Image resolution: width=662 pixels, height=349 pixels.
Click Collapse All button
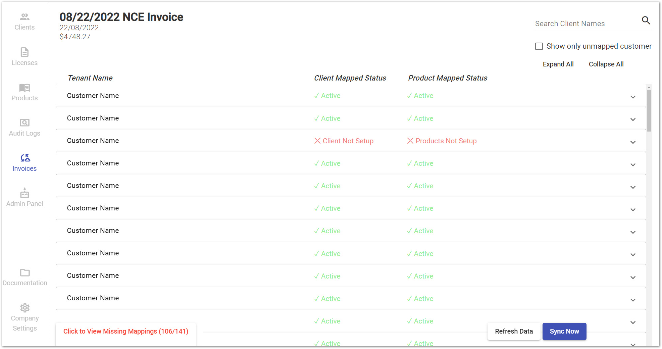pos(606,64)
